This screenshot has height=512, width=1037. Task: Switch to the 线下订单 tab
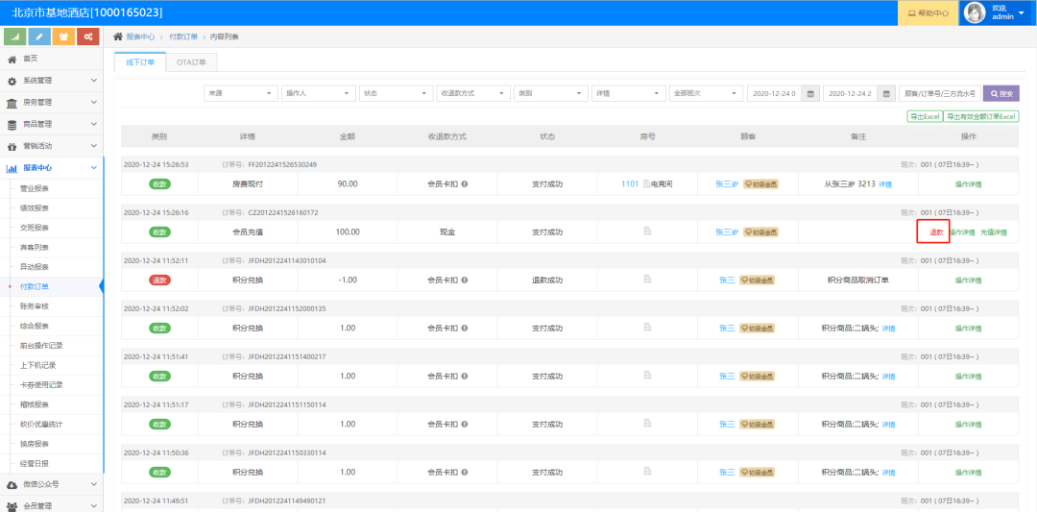coord(140,62)
